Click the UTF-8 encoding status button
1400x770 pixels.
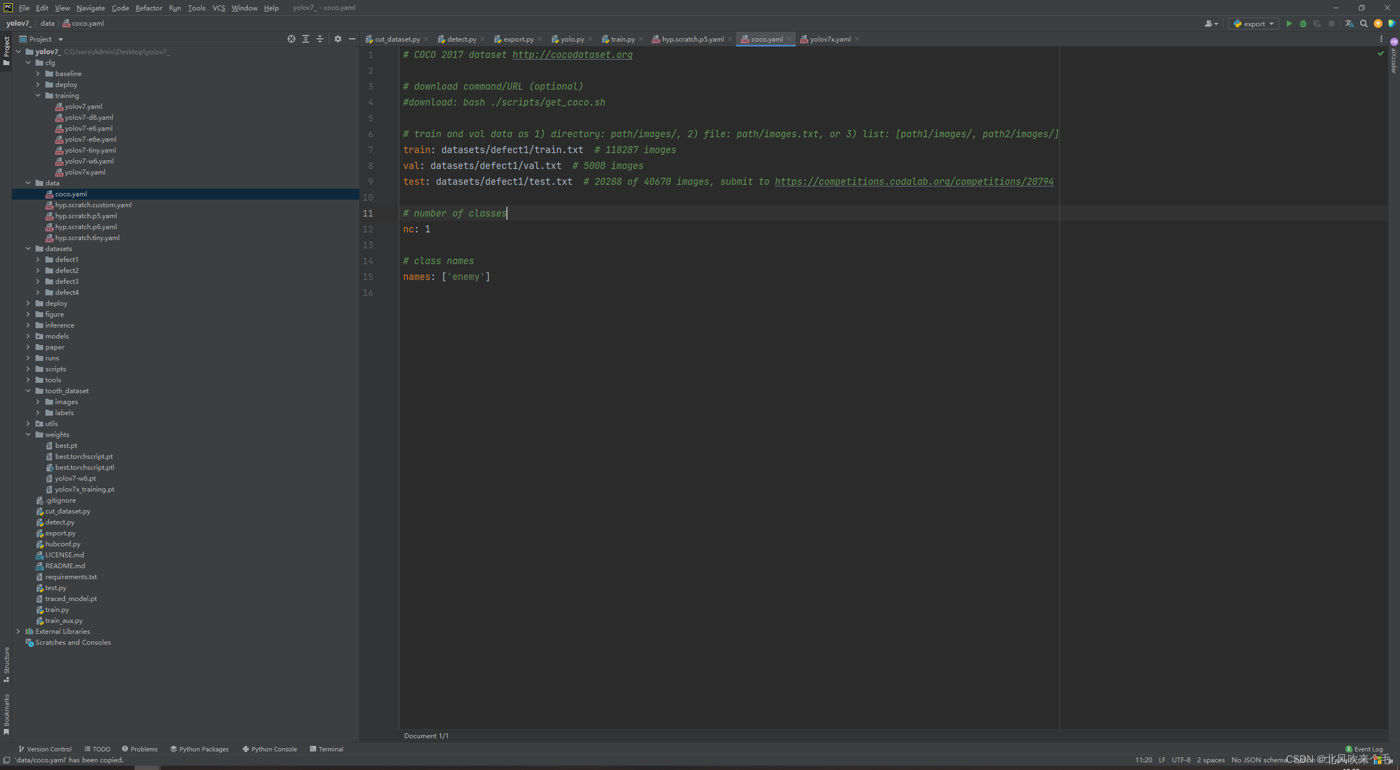(1181, 760)
